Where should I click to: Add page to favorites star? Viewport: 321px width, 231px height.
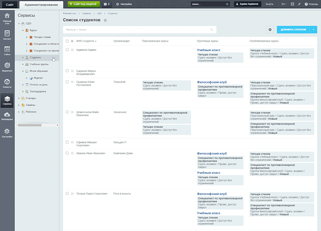click(x=105, y=20)
